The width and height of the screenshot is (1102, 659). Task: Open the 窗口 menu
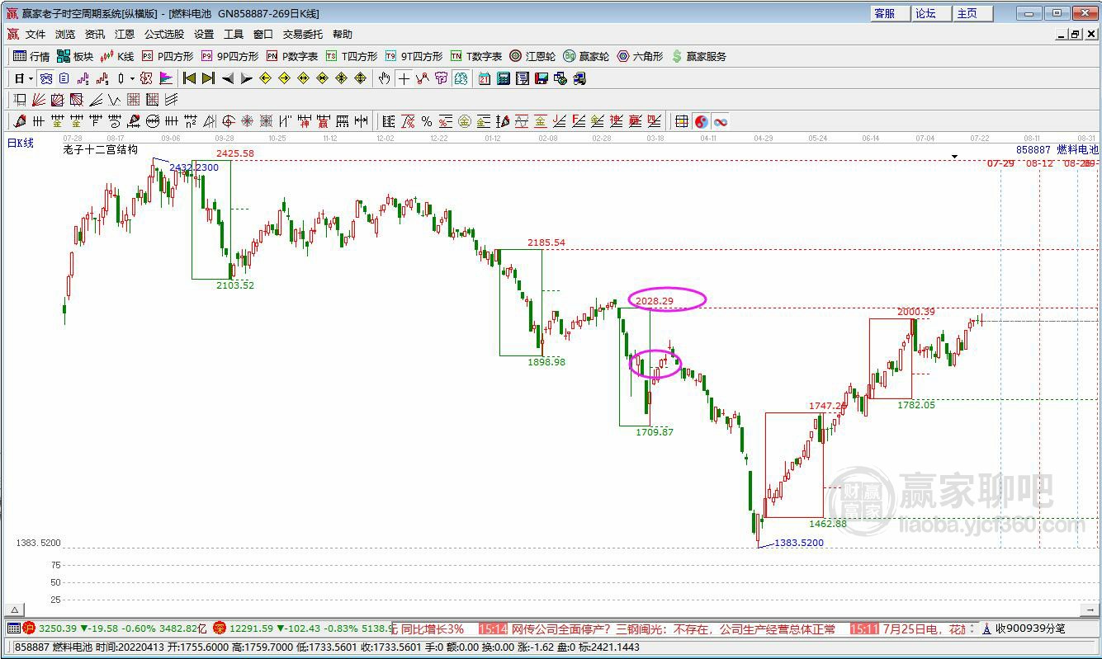(x=263, y=35)
